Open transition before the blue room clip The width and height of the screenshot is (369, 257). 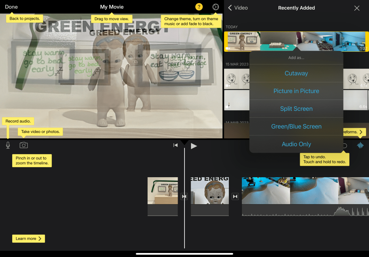point(235,196)
